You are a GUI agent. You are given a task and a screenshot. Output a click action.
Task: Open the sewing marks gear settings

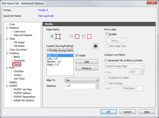(95, 46)
